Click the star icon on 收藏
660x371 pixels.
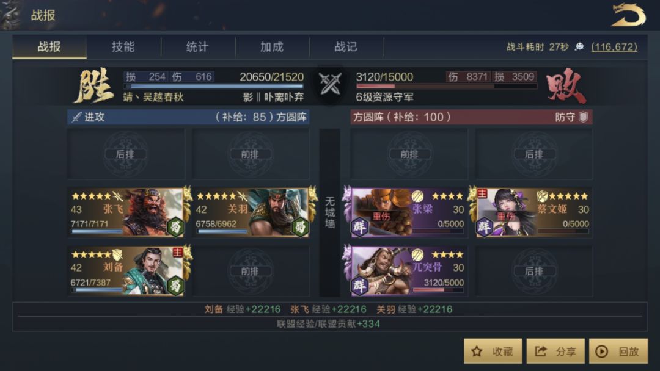pos(477,351)
